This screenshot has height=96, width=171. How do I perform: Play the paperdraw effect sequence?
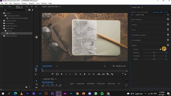(x=85, y=74)
